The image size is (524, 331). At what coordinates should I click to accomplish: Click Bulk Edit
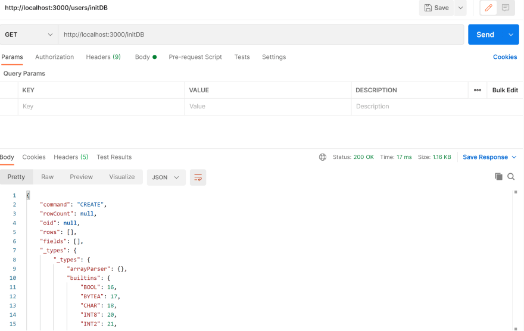coord(505,90)
